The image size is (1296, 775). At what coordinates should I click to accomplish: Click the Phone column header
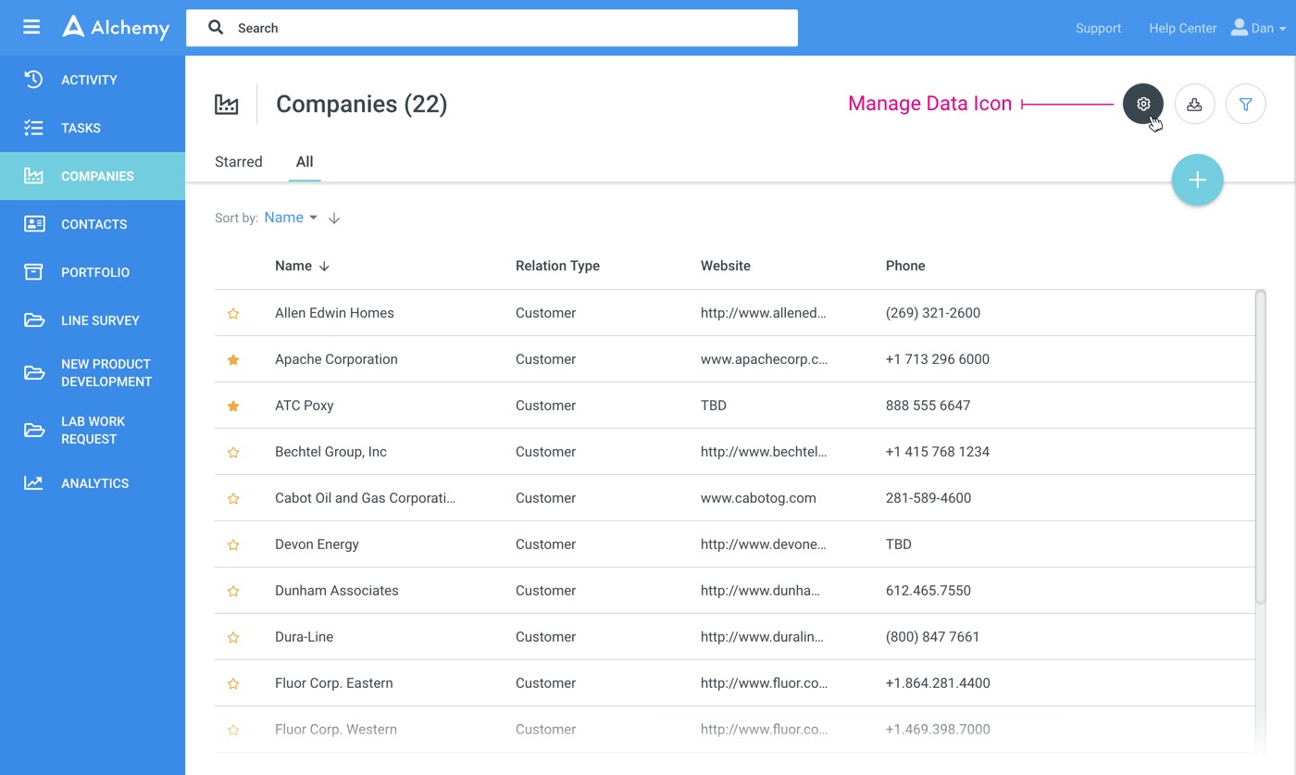click(x=905, y=266)
